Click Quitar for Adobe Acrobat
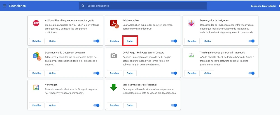Image resolution: width=280 pixels, height=115 pixels. [130, 41]
